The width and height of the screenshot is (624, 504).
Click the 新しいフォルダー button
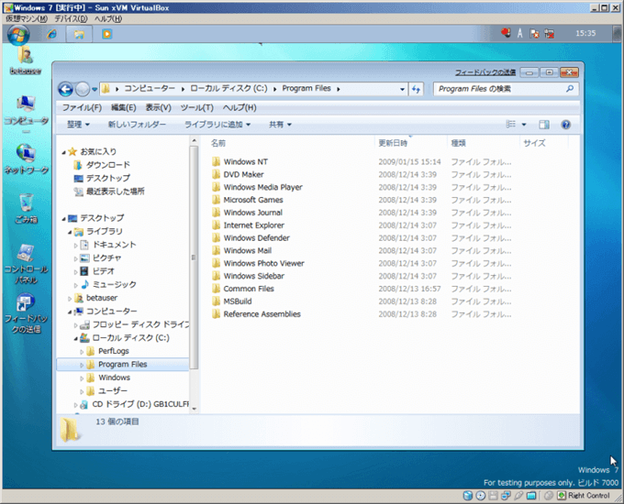(x=137, y=125)
